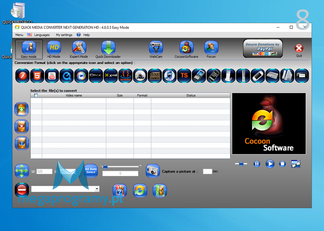Open the QUICKMEDIACO desktop icon
The width and height of the screenshot is (324, 231).
(x=17, y=13)
